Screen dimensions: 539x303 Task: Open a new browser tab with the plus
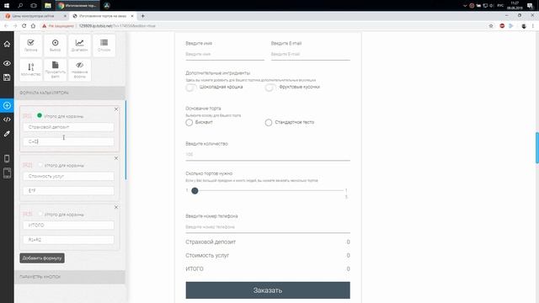pyautogui.click(x=142, y=16)
